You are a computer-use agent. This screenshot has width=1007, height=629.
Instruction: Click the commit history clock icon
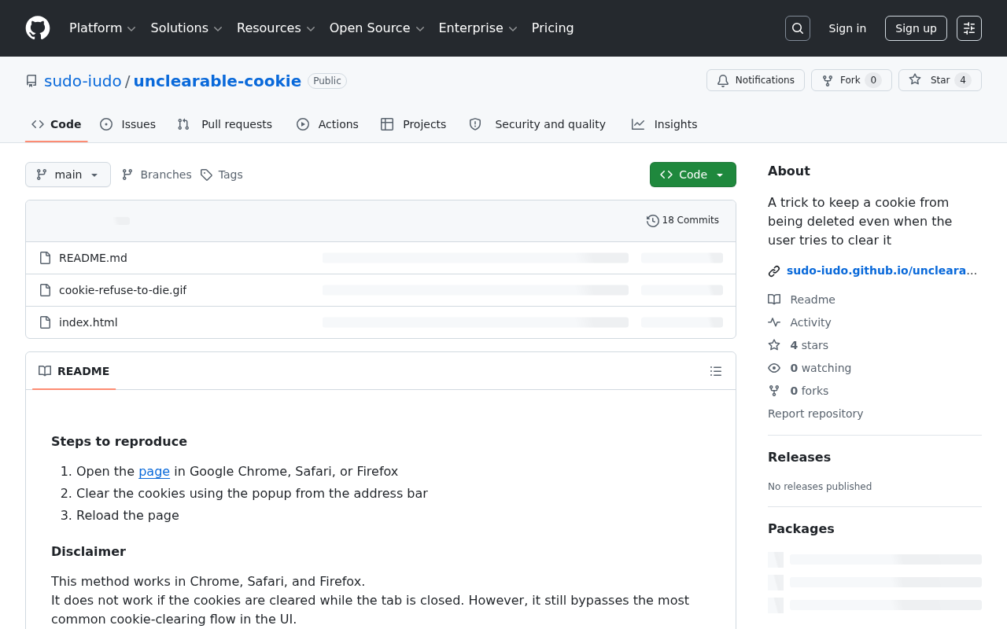(653, 221)
